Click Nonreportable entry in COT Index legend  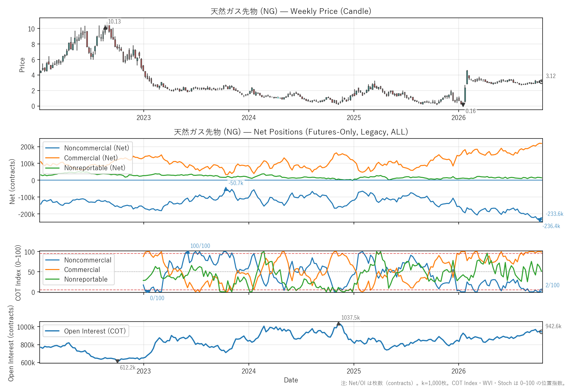[x=76, y=279]
